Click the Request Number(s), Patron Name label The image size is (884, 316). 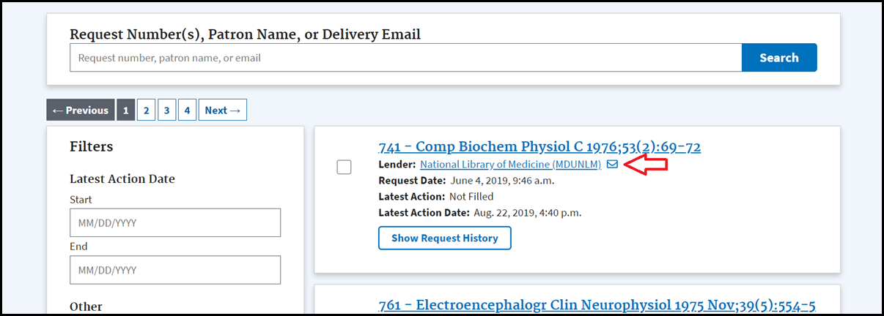click(x=245, y=34)
